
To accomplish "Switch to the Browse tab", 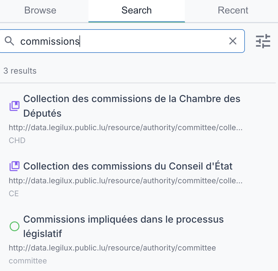I will click(x=40, y=10).
